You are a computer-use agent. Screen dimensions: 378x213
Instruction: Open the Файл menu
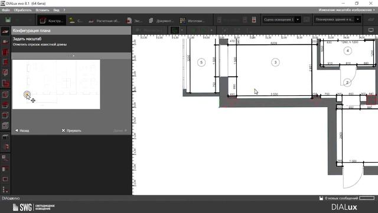pyautogui.click(x=6, y=10)
